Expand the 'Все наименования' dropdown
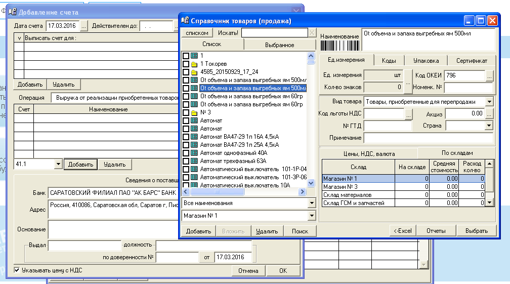Screen dimensions: 510x284 pos(311,203)
